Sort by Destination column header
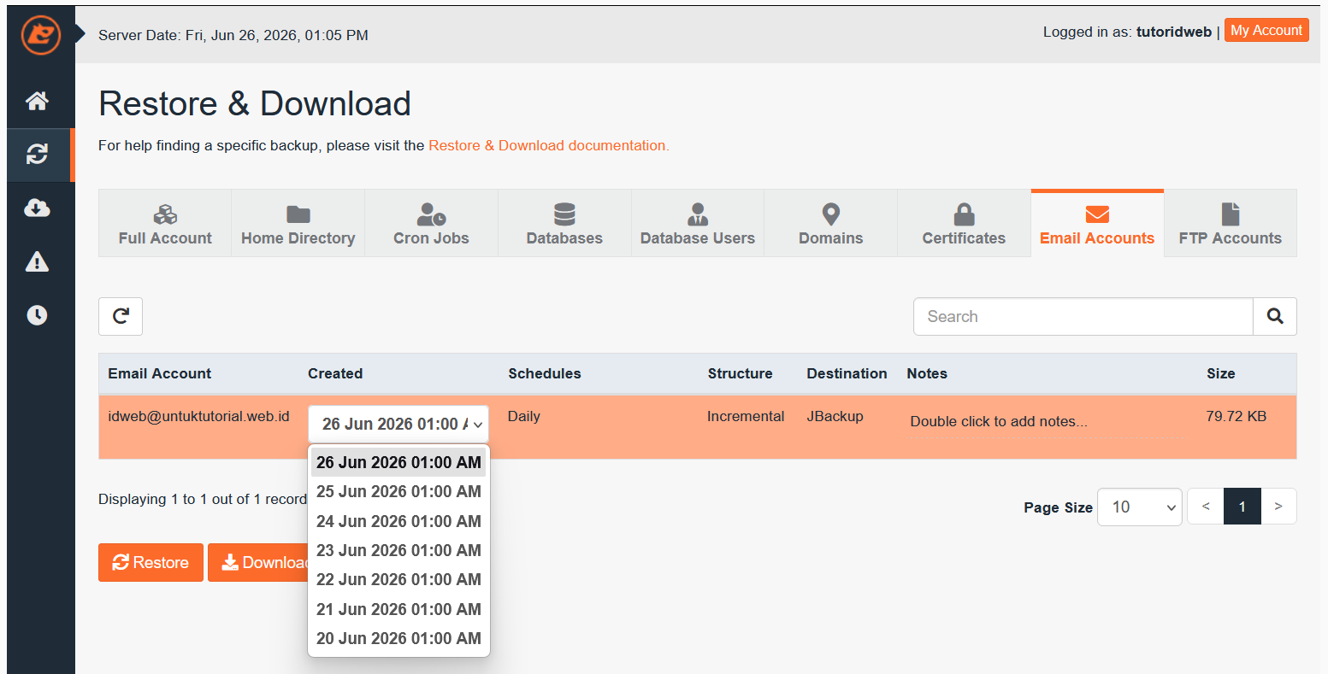The height and width of the screenshot is (674, 1328). [x=847, y=373]
